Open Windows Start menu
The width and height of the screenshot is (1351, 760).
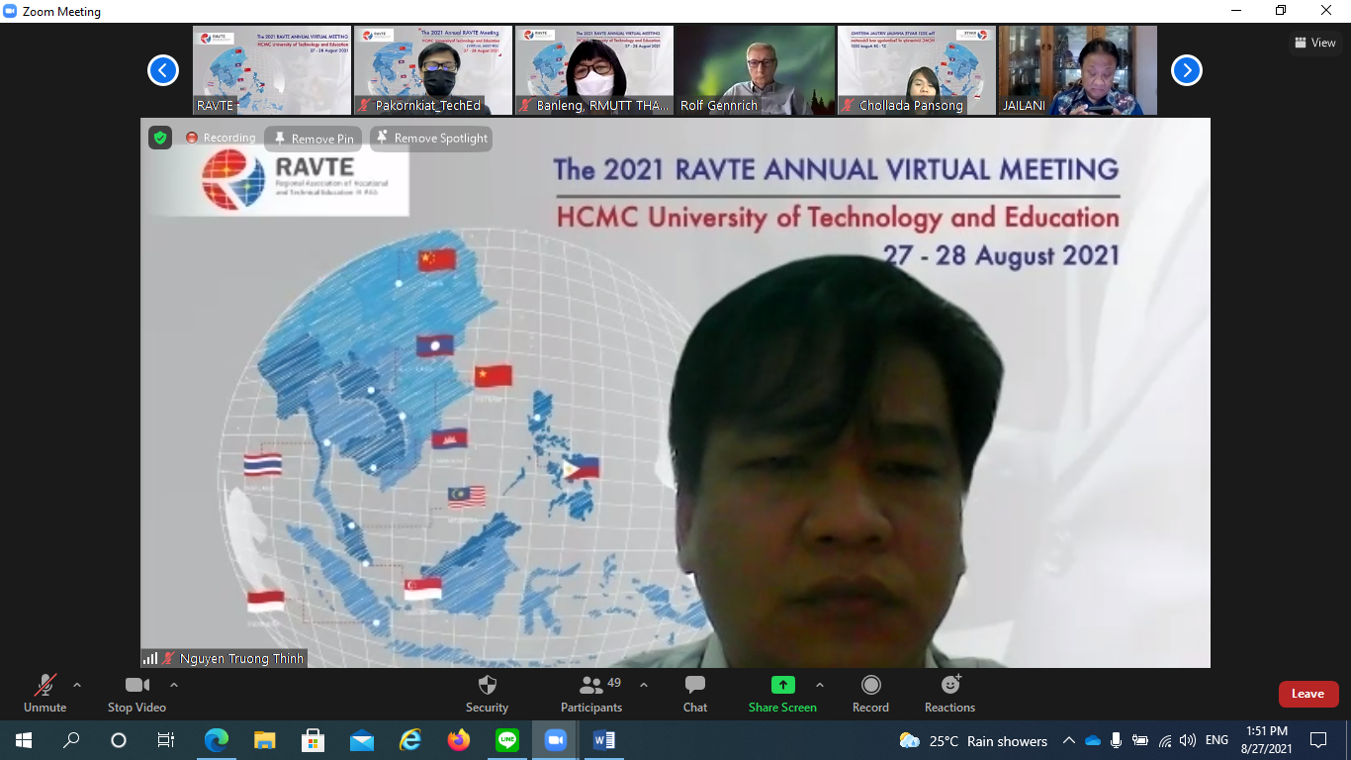point(23,740)
